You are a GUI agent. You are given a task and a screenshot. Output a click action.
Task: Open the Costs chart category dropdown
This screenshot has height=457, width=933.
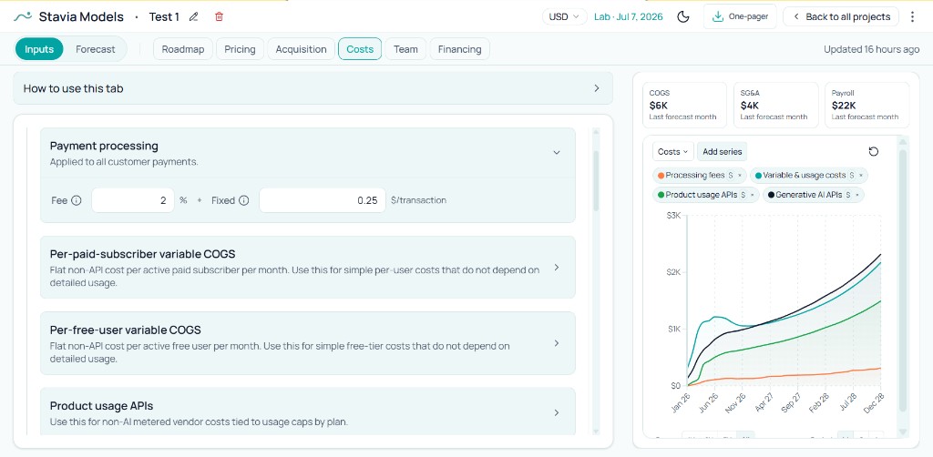673,151
